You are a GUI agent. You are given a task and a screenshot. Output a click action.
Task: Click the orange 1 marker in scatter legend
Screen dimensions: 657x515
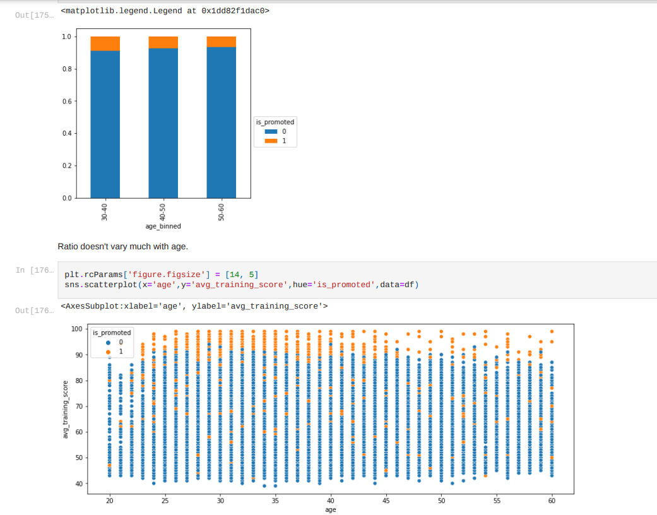(x=107, y=351)
